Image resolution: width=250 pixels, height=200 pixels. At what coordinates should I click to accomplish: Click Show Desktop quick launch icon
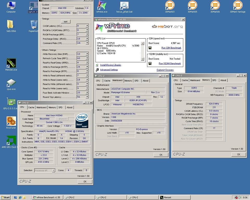15,197
